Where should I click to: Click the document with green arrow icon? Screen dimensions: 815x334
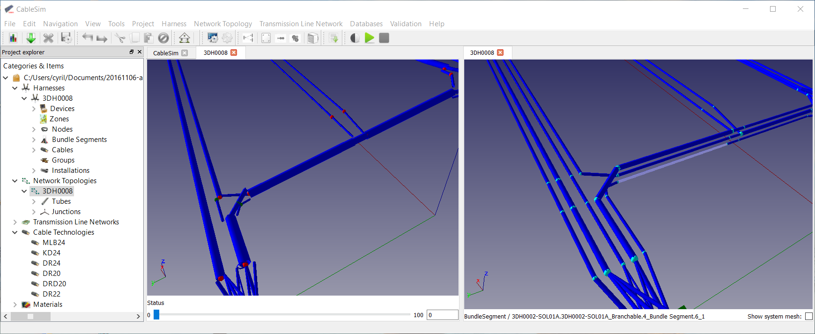334,38
